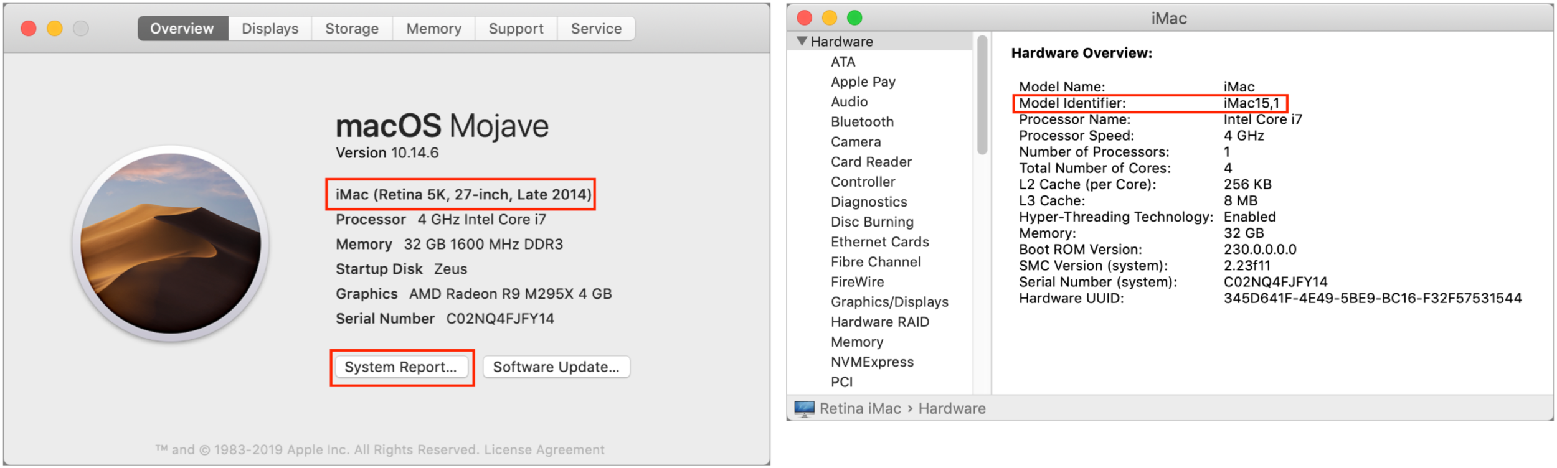Click Hardware in the path bar
Image resolution: width=1557 pixels, height=468 pixels.
(952, 409)
